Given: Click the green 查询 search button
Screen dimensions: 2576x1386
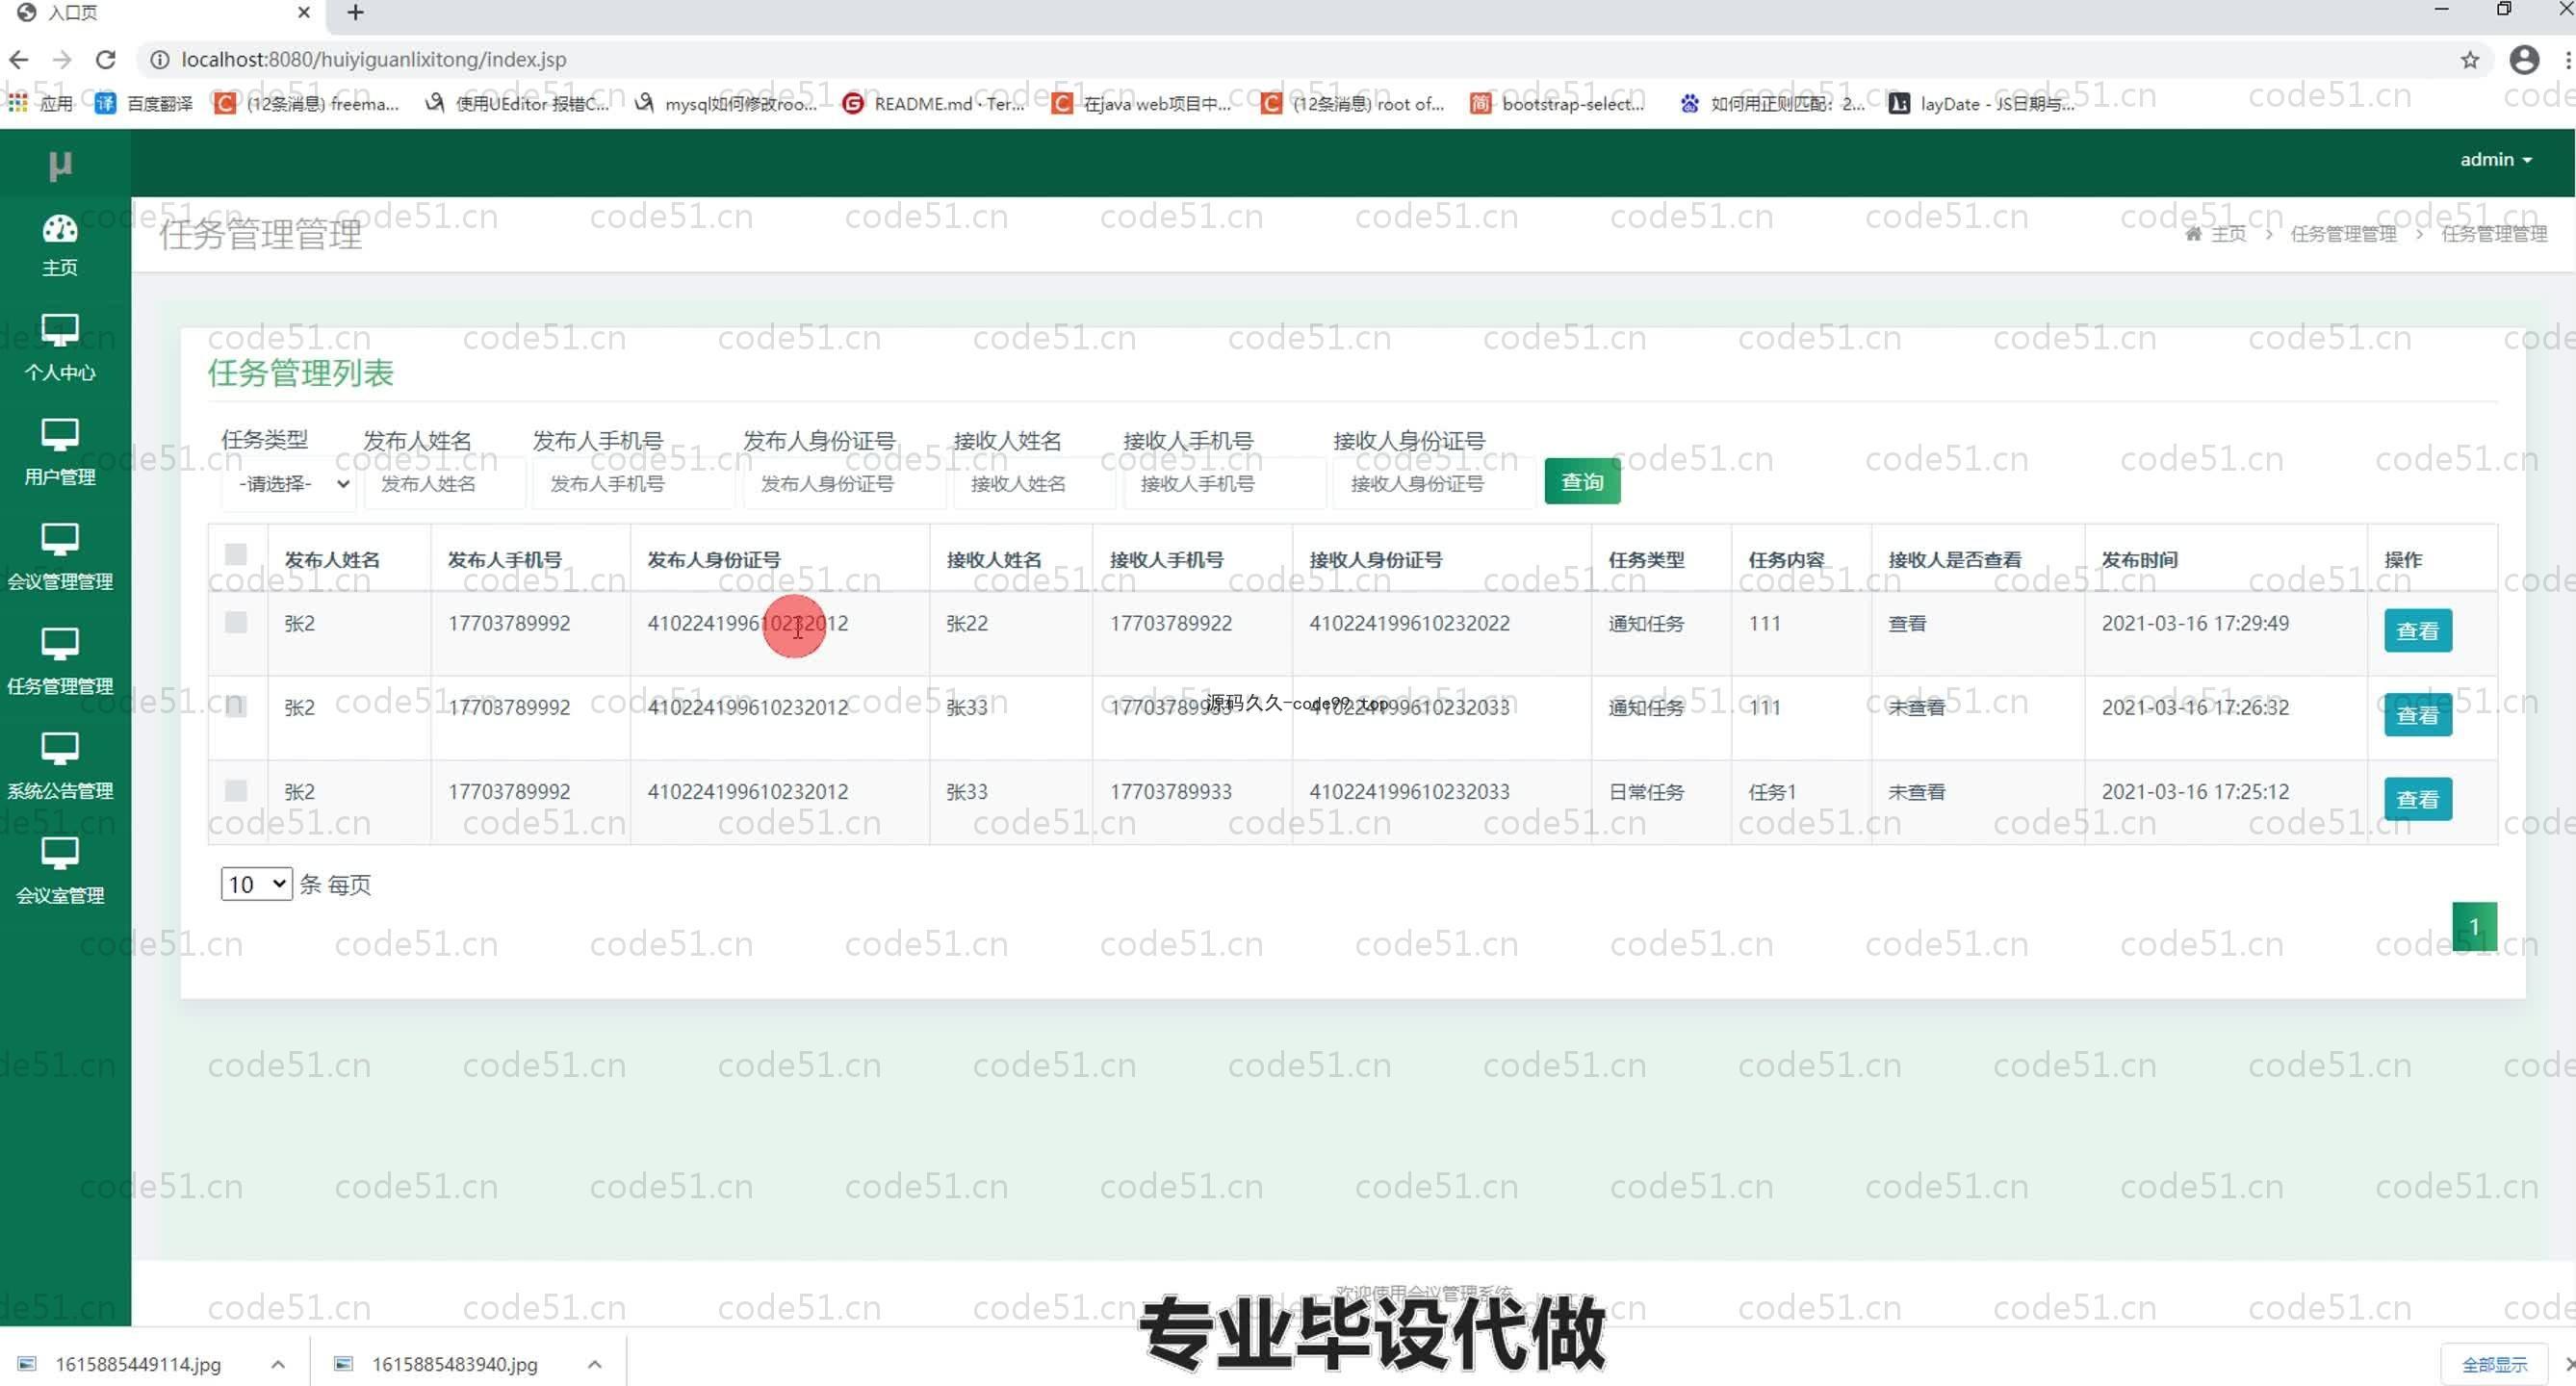Looking at the screenshot, I should pyautogui.click(x=1582, y=482).
